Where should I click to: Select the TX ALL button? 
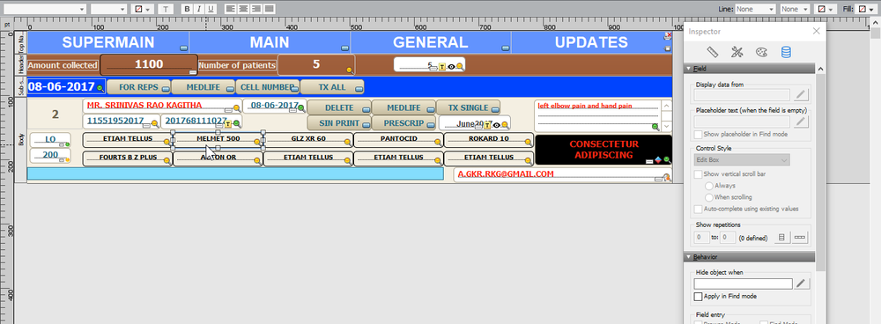coord(332,87)
